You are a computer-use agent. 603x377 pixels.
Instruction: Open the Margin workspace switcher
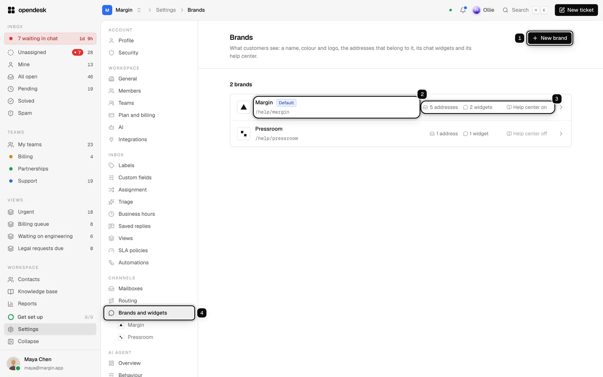coord(122,10)
